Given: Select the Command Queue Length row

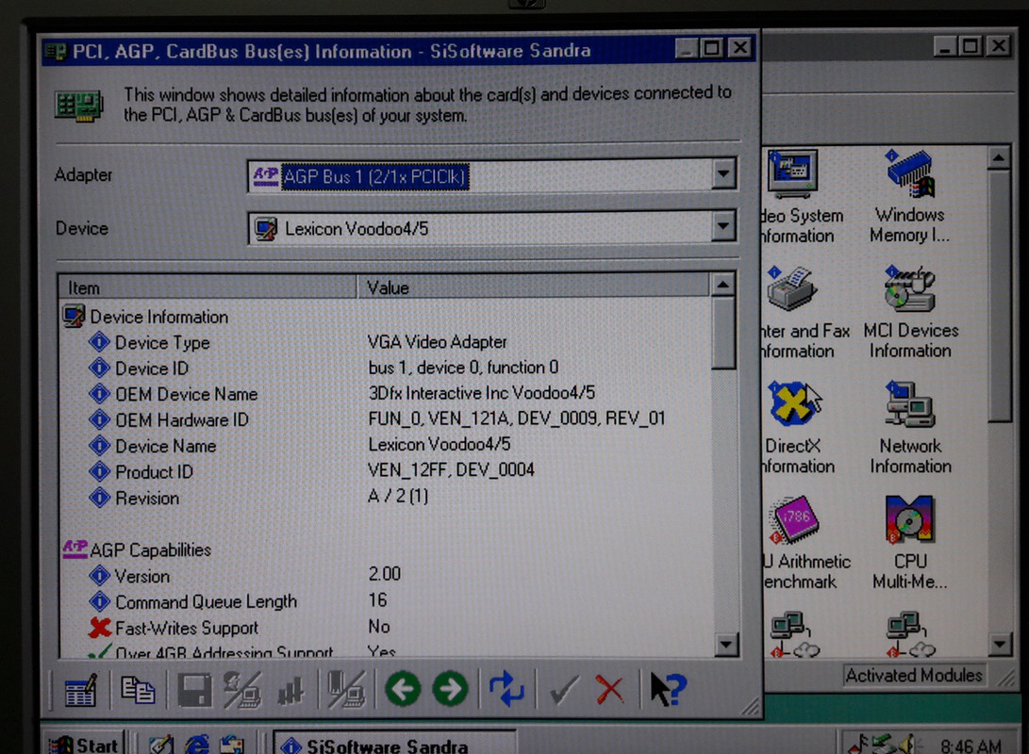Looking at the screenshot, I should click(385, 601).
